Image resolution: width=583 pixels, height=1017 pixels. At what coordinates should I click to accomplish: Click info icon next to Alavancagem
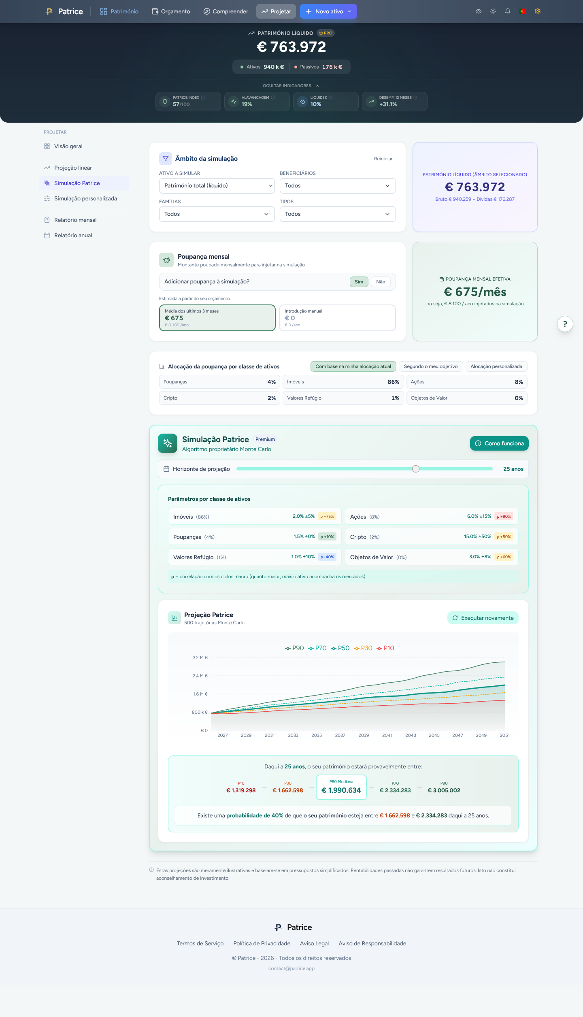[x=273, y=98]
